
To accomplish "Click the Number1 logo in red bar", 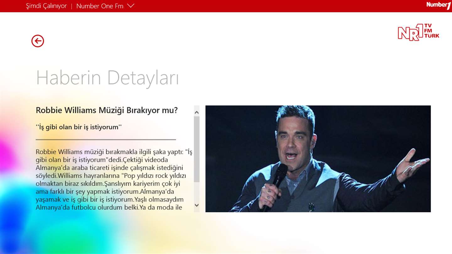I will coord(439,5).
